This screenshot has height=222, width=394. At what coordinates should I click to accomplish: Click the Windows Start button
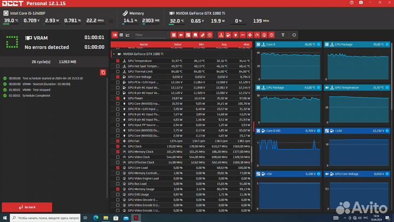tap(4, 218)
